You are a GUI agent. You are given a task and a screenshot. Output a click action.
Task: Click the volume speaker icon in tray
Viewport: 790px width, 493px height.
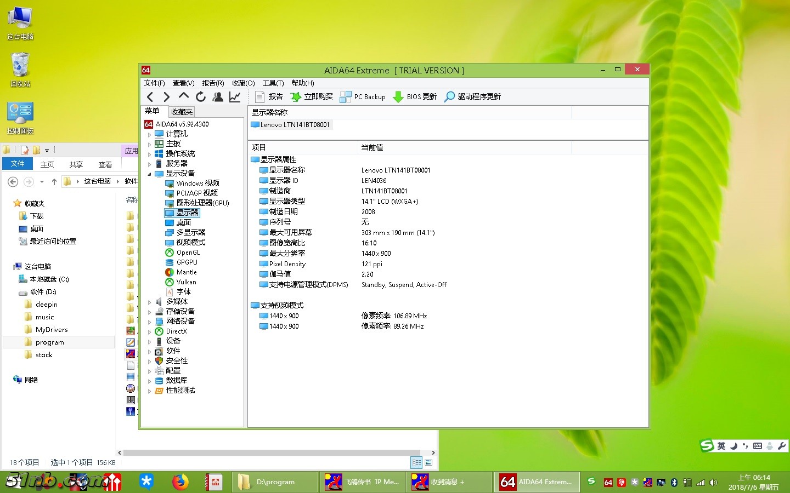[x=713, y=483]
